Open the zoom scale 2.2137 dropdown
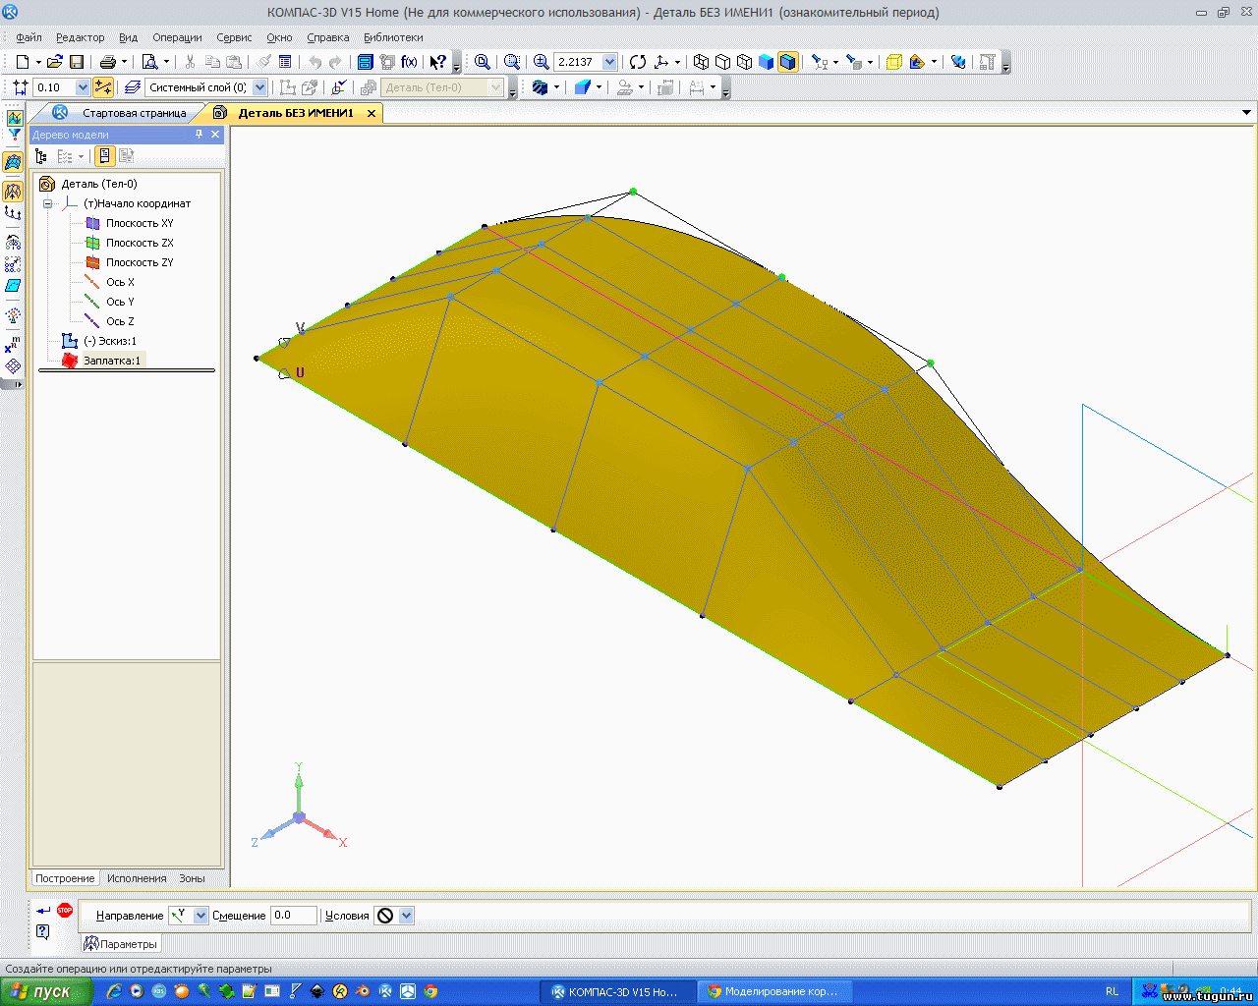Screen dimensions: 1258x1006 609,62
